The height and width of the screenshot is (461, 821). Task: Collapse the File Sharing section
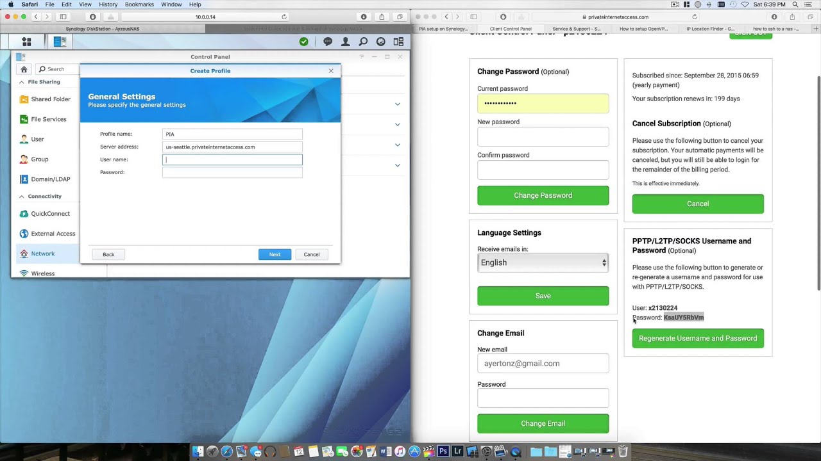click(21, 82)
